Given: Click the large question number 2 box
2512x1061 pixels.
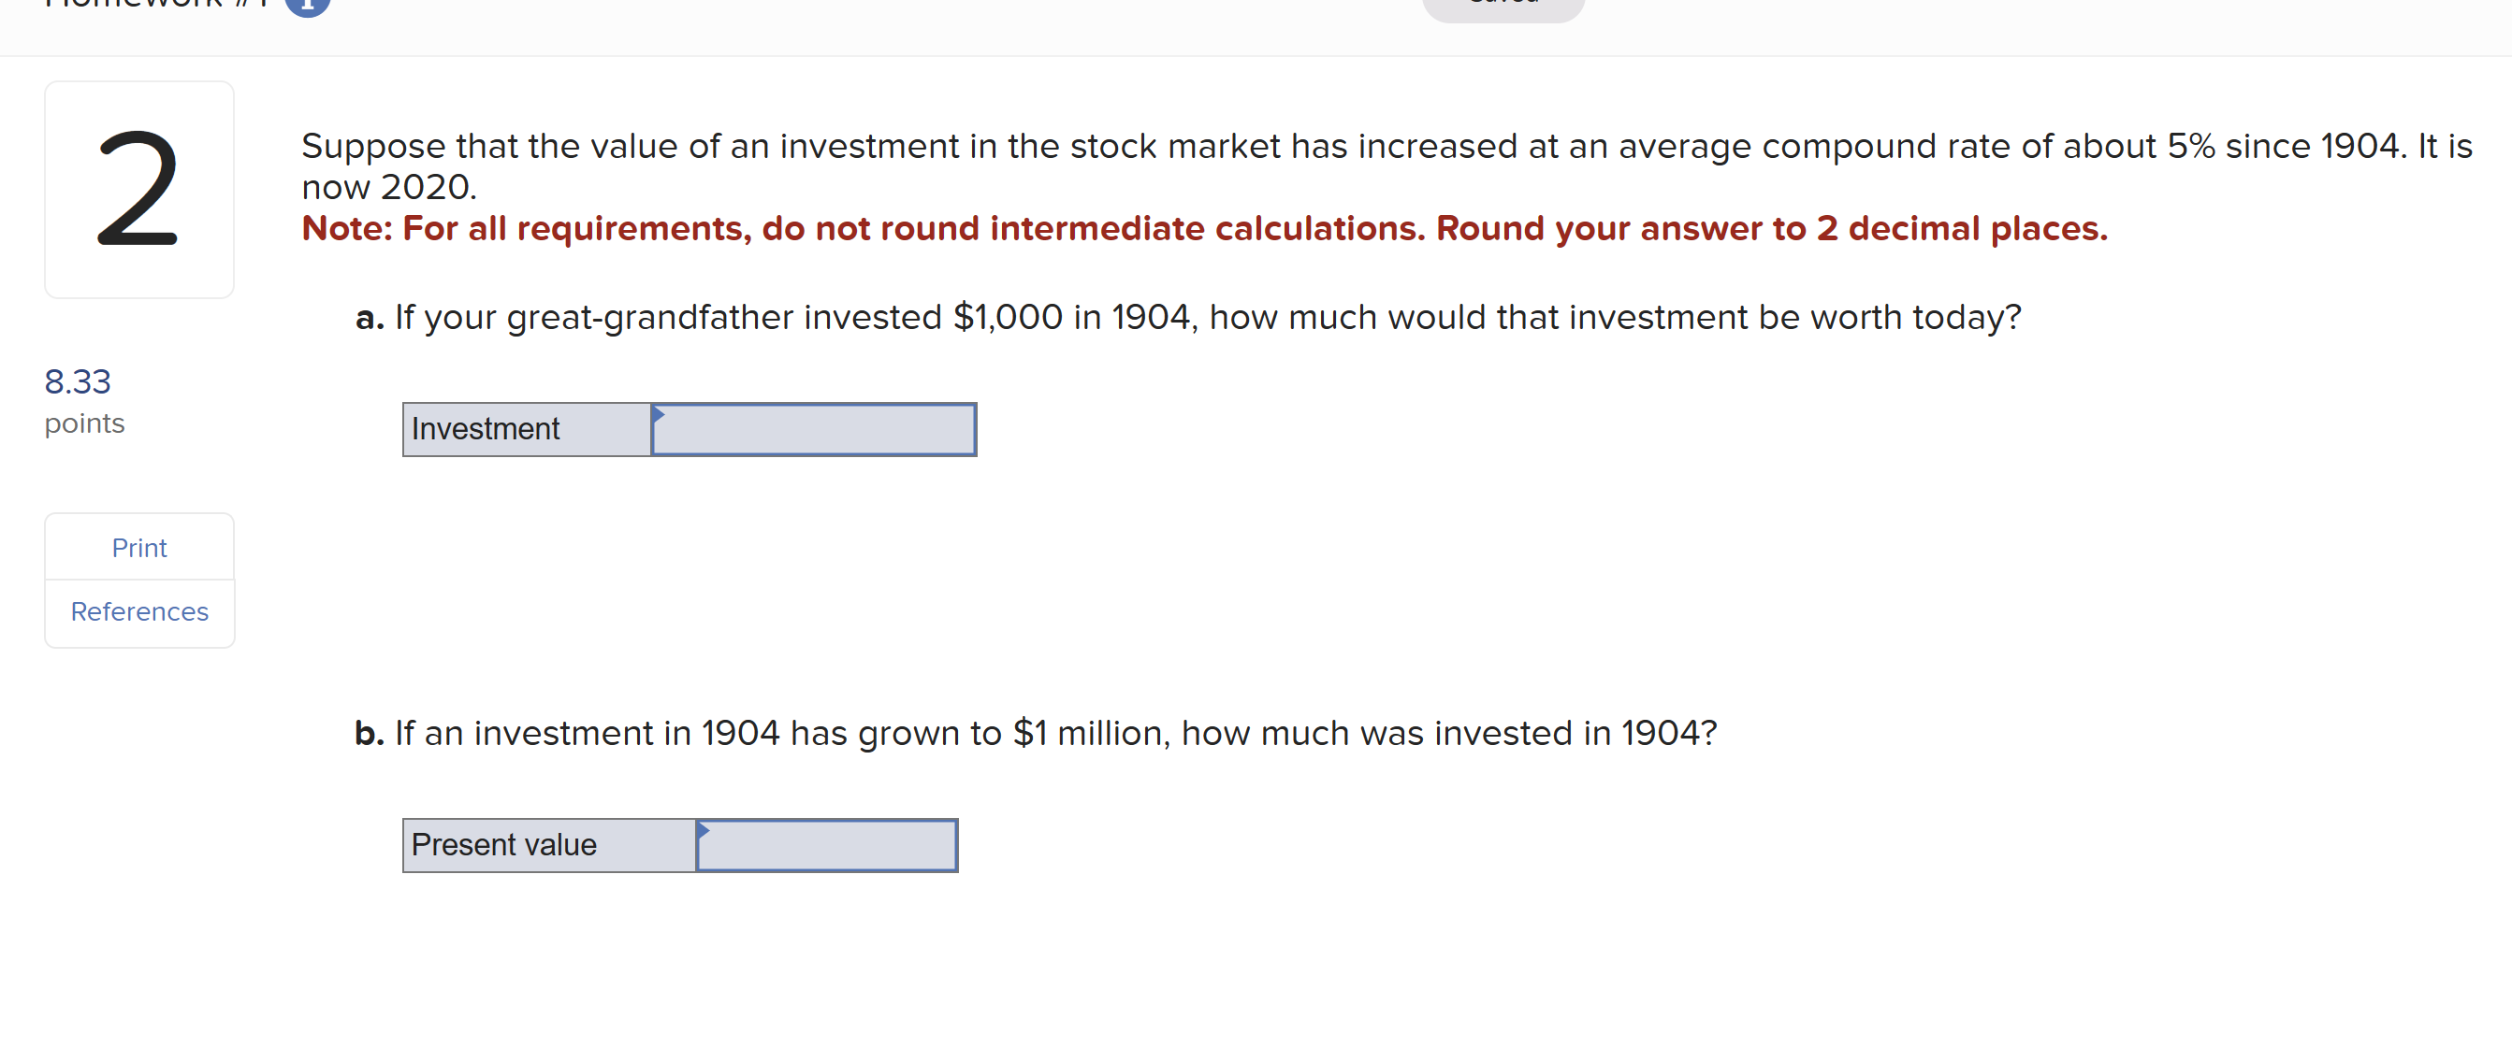Looking at the screenshot, I should pos(138,189).
